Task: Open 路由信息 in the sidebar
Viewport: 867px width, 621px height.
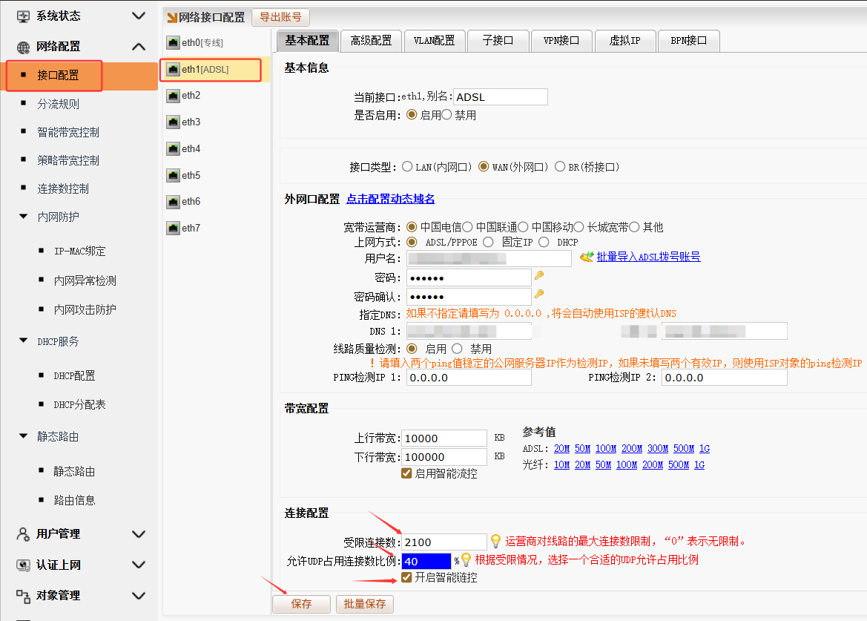Action: (x=75, y=501)
